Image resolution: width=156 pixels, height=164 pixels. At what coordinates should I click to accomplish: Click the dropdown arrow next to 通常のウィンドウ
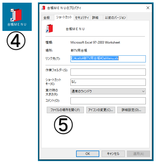(x=143, y=91)
